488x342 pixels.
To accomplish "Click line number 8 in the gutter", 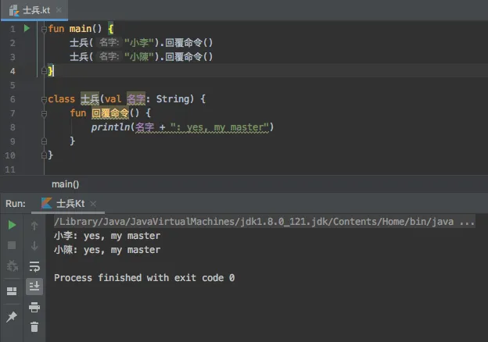I will (13, 127).
